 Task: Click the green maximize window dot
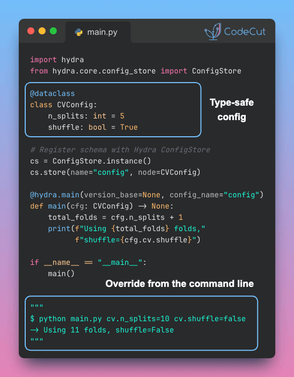(53, 31)
